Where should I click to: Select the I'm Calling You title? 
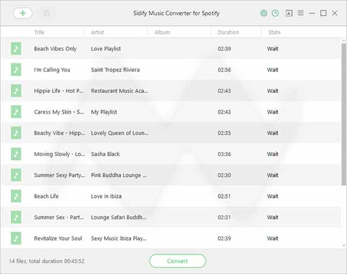click(x=52, y=70)
